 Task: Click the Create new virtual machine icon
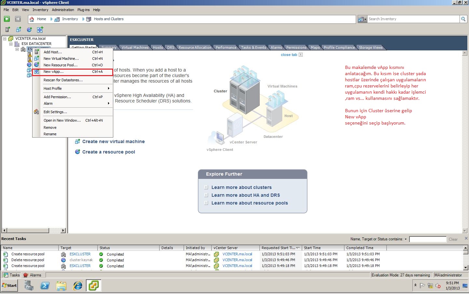click(77, 141)
